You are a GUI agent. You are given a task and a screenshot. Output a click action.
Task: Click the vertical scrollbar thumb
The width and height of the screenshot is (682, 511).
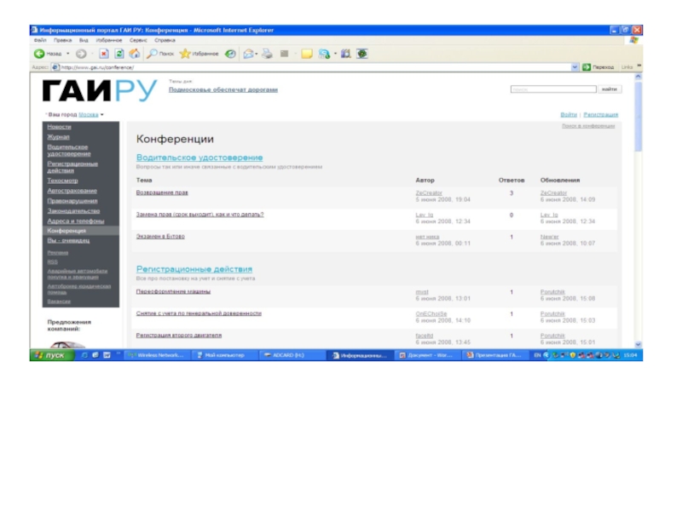[638, 116]
